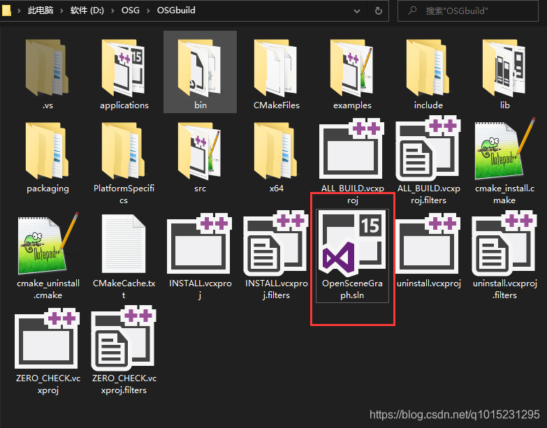Image resolution: width=547 pixels, height=428 pixels.
Task: Click the OpenSceneGraph.sln file name
Action: click(352, 289)
